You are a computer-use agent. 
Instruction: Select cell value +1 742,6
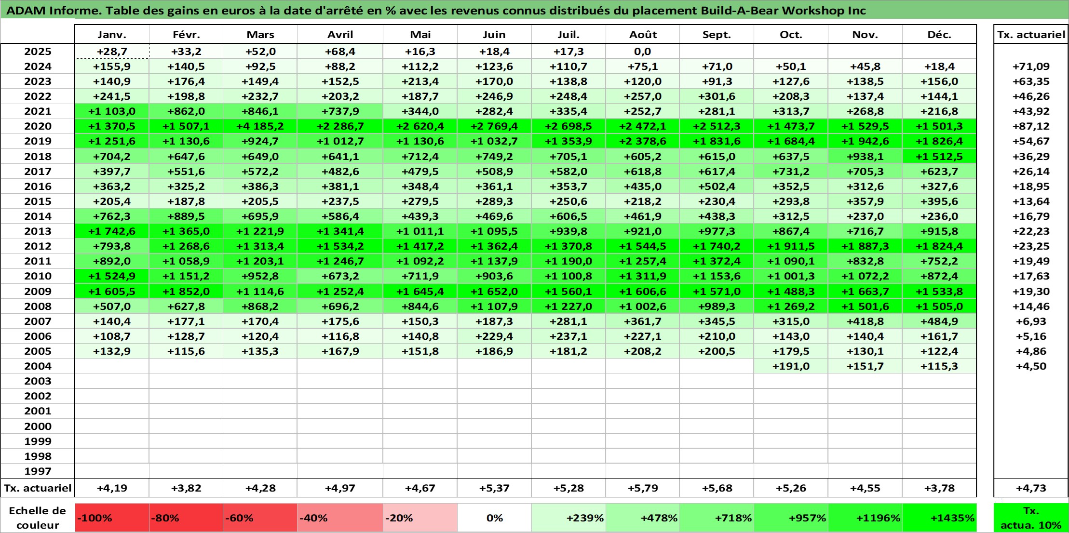[112, 231]
